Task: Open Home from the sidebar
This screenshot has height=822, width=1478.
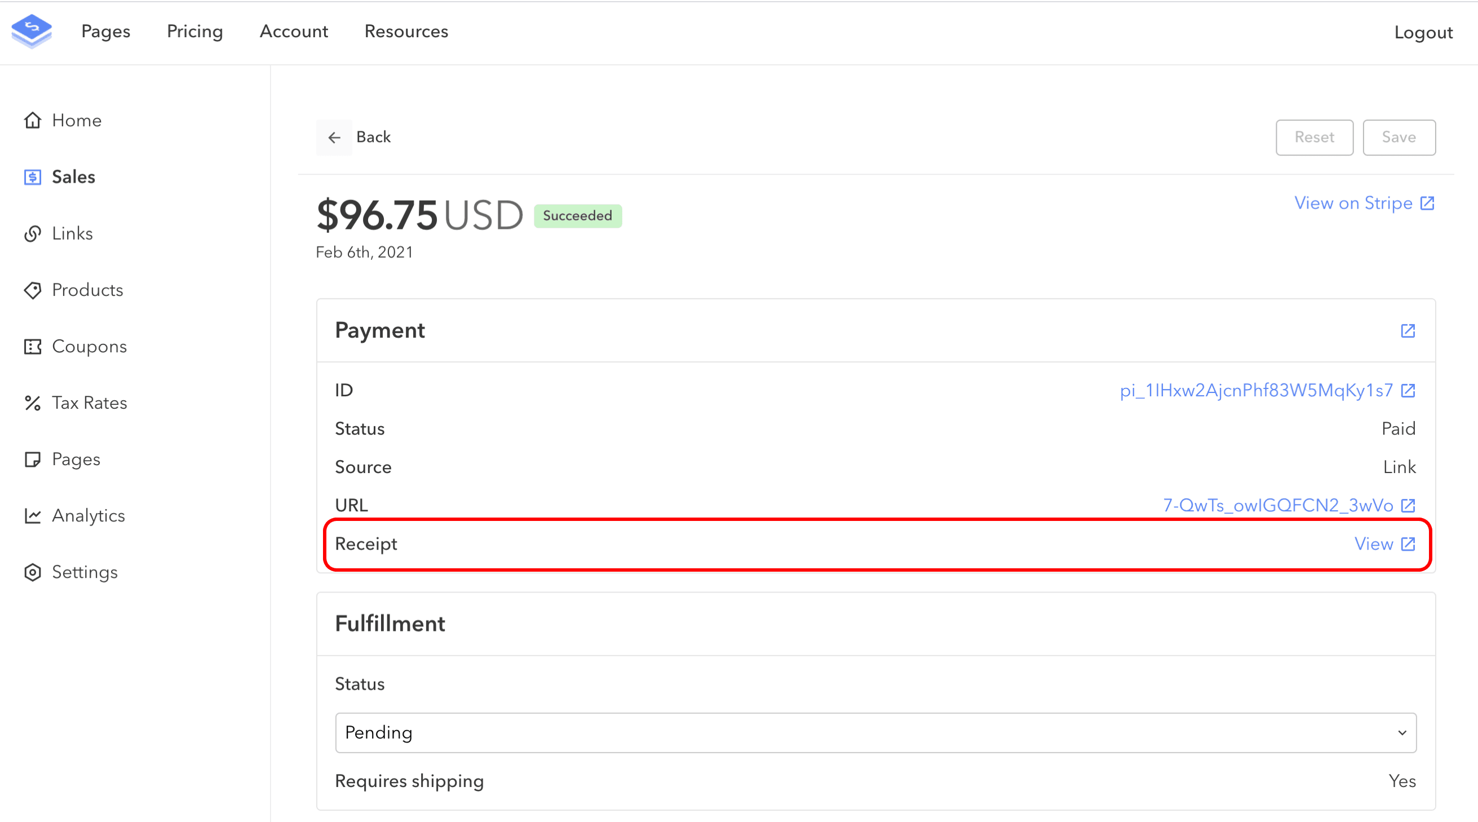Action: coord(76,120)
